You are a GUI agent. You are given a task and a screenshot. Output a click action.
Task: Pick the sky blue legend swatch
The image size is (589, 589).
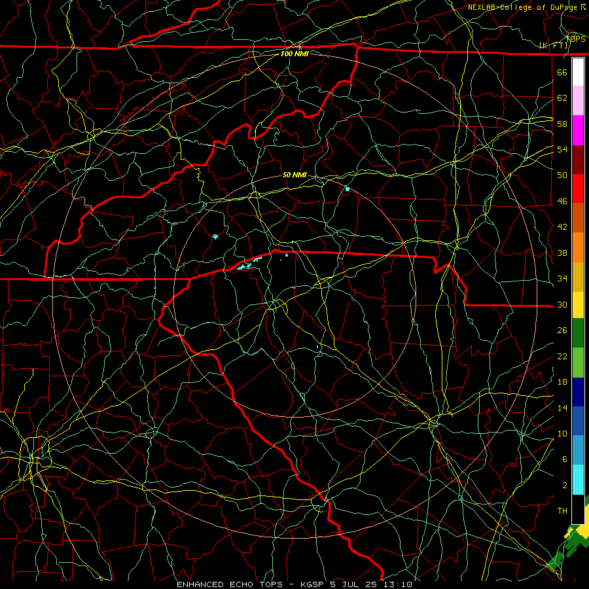point(578,450)
